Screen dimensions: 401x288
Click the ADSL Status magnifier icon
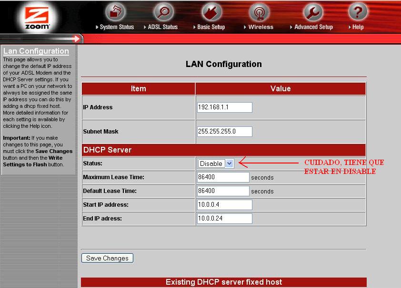pos(163,12)
